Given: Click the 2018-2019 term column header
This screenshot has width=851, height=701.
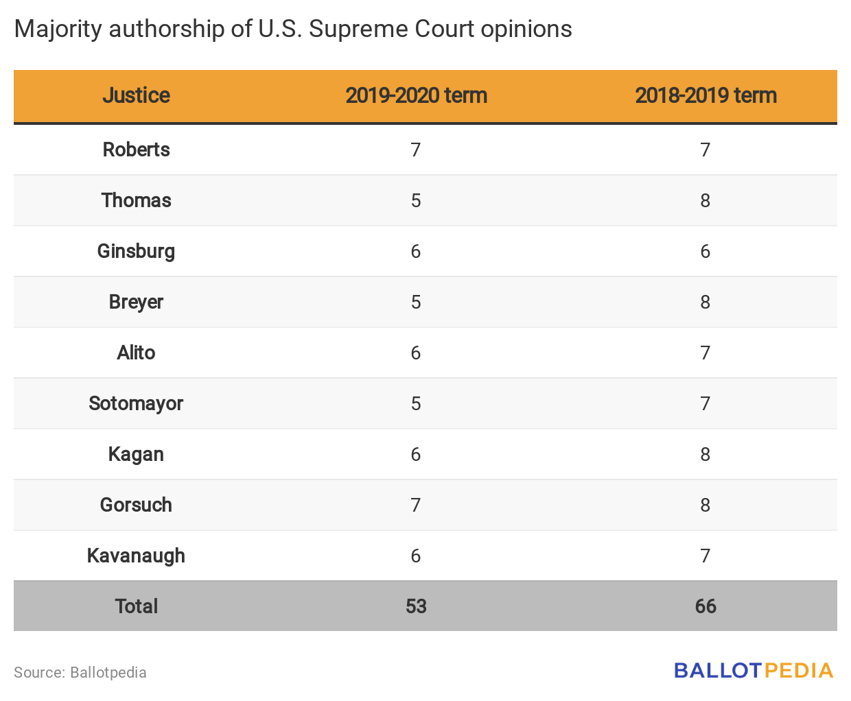Looking at the screenshot, I should coord(706,95).
